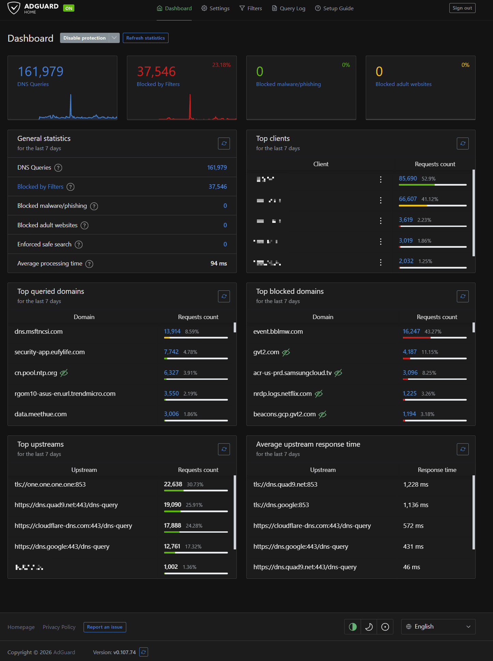This screenshot has width=493, height=661.
Task: Click the security-app.eufylife.com domain
Action: click(49, 352)
